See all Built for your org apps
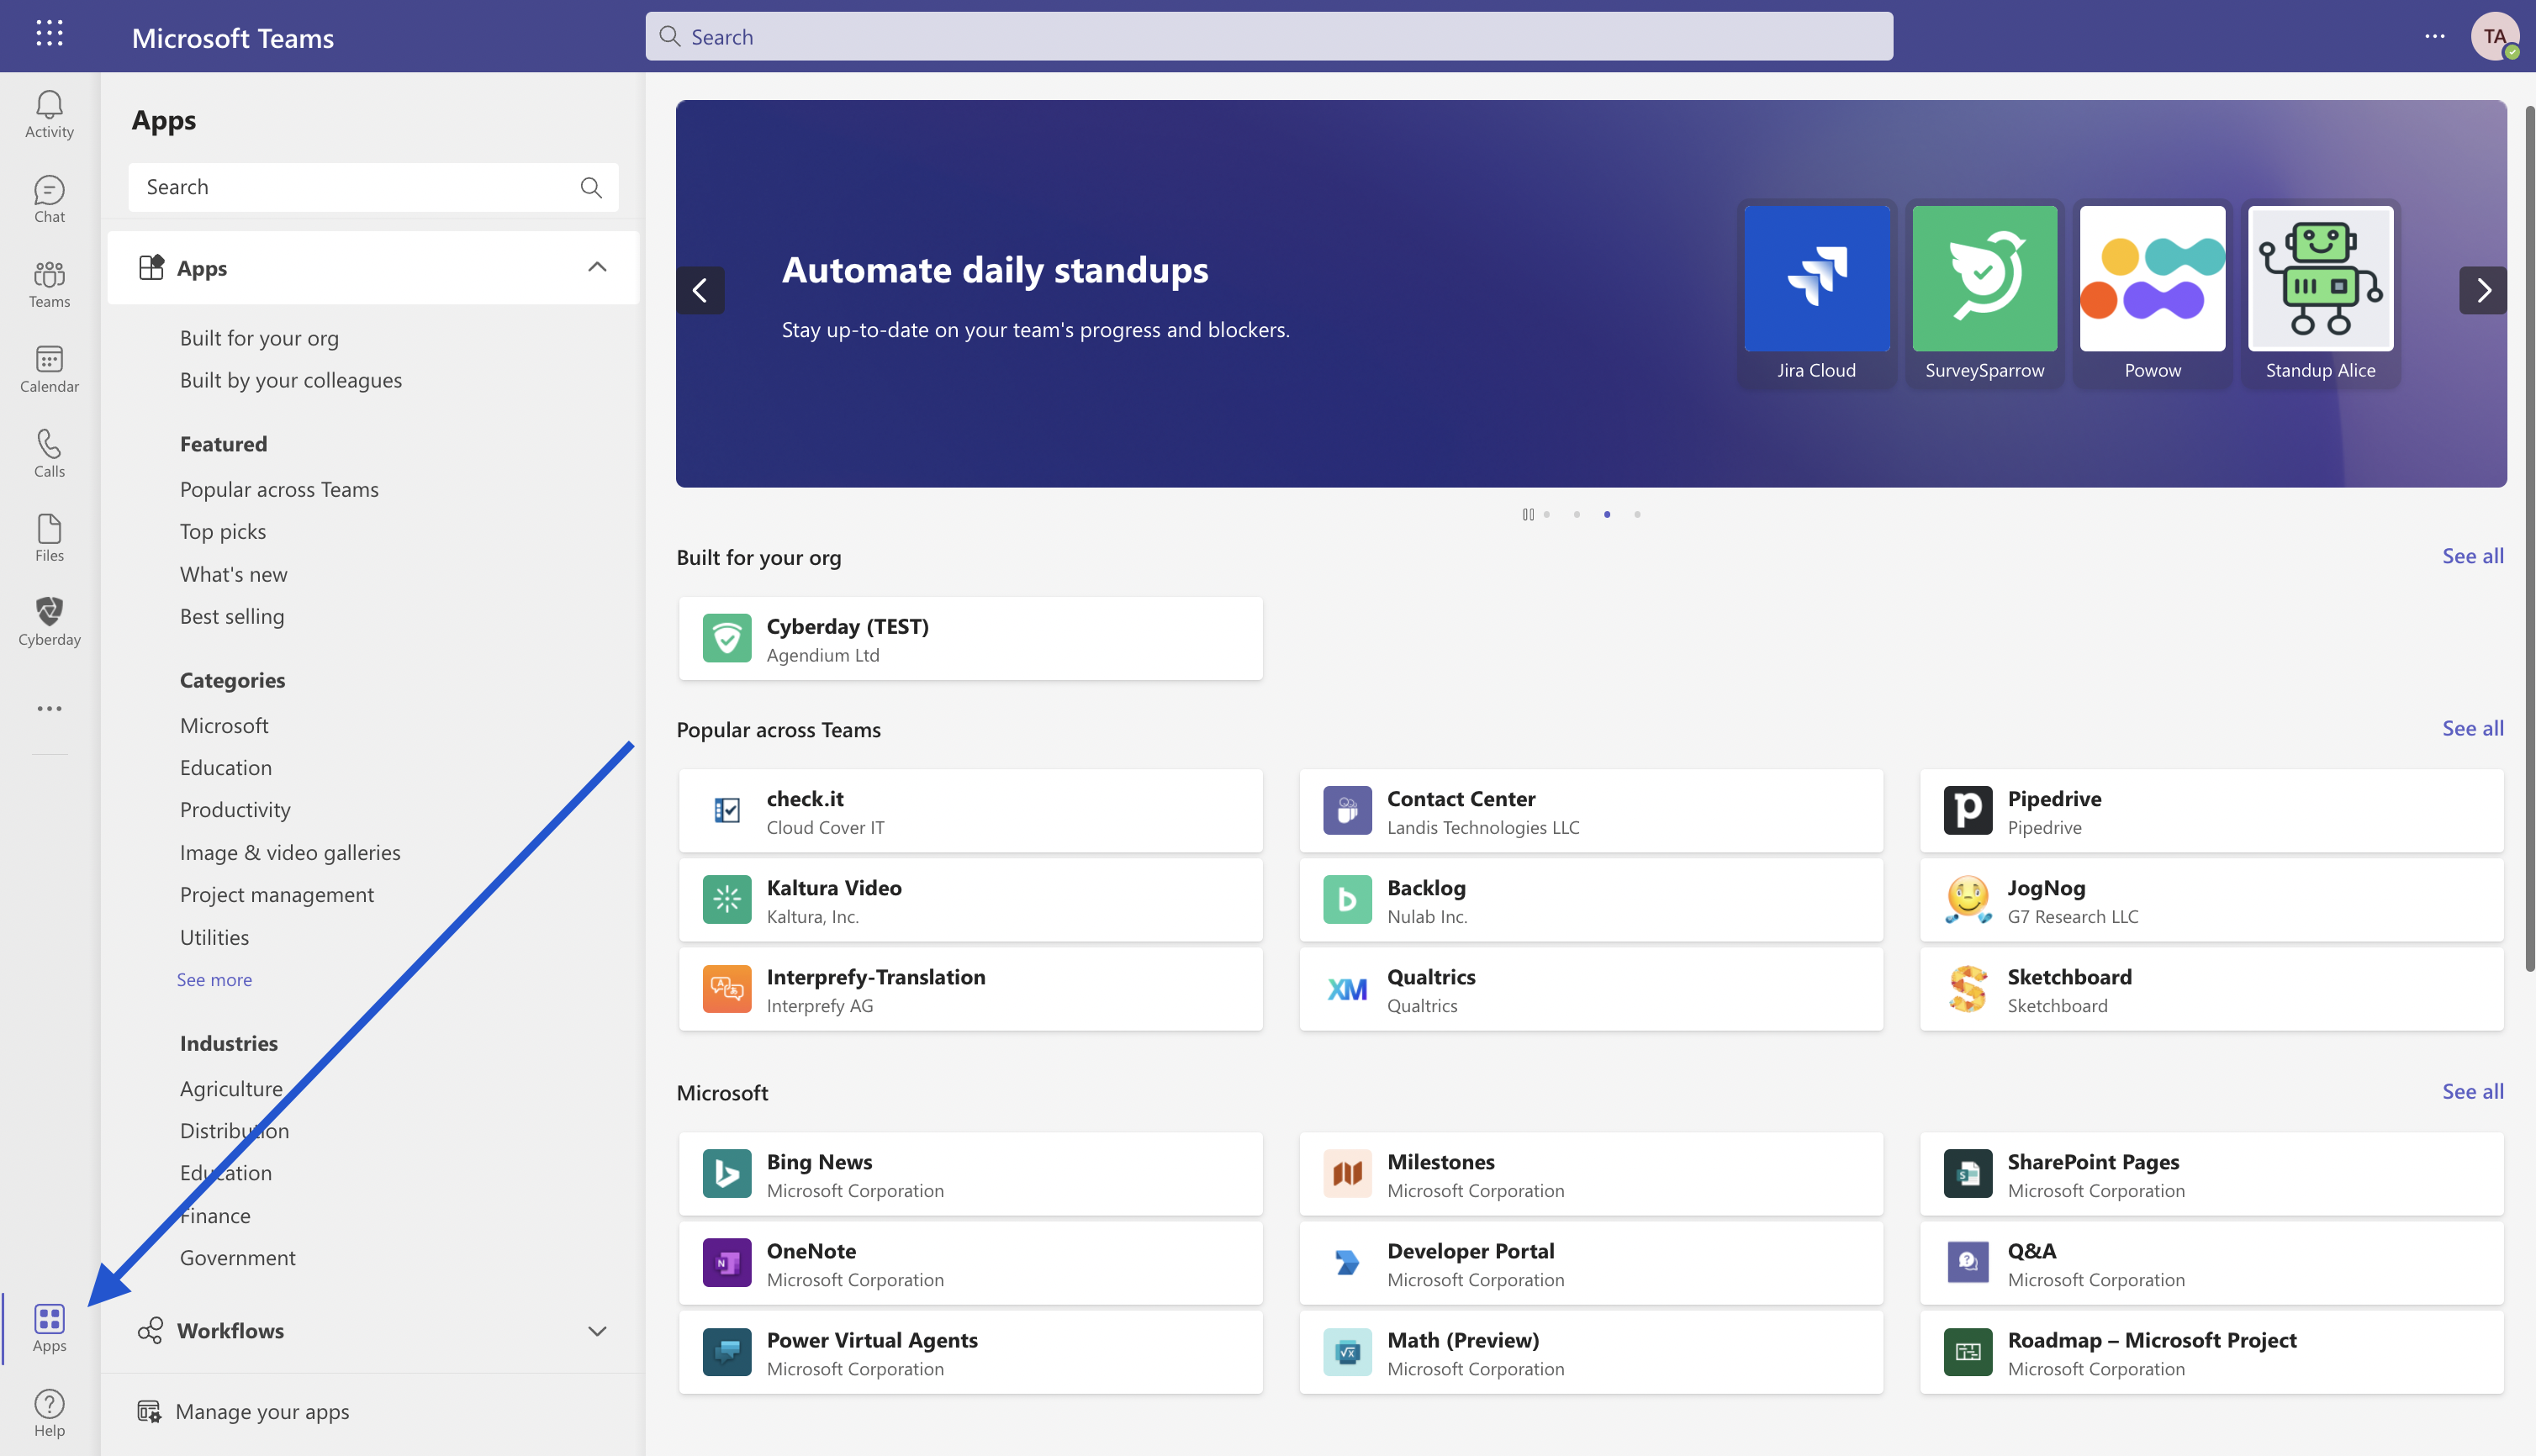 2472,556
